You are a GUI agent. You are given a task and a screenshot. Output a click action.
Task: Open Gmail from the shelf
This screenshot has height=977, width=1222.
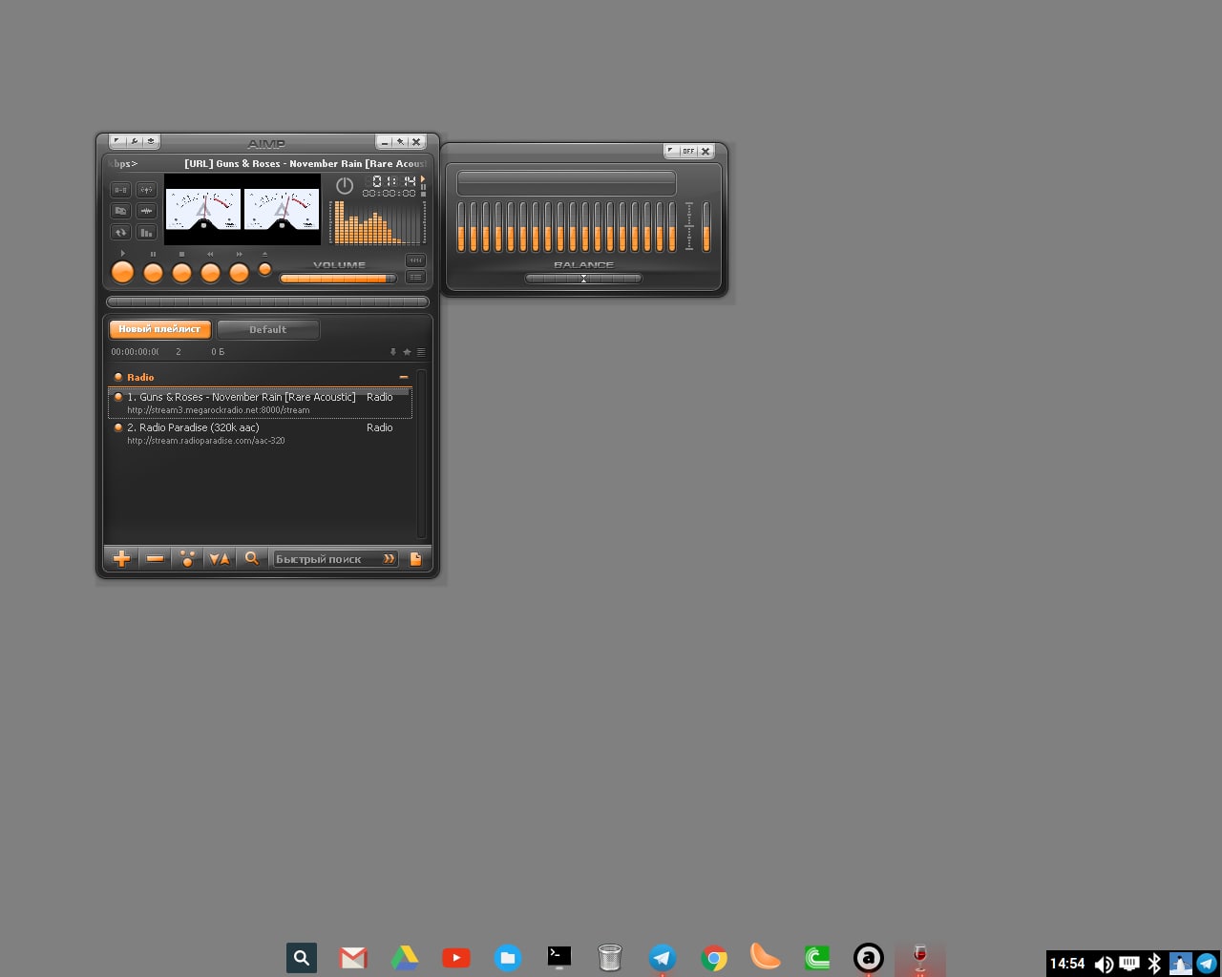(353, 958)
